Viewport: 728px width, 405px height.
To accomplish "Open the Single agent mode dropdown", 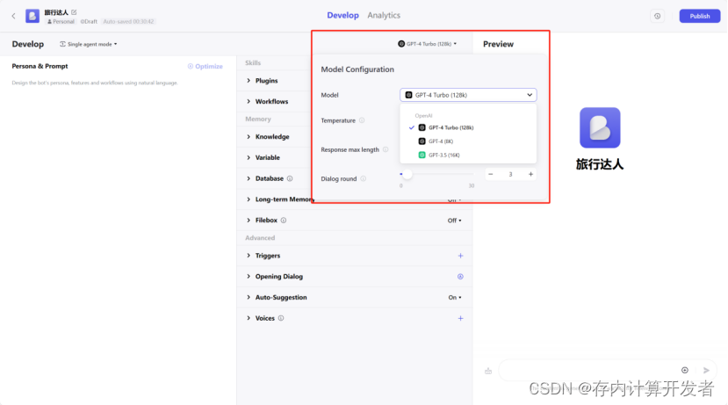I will tap(88, 44).
